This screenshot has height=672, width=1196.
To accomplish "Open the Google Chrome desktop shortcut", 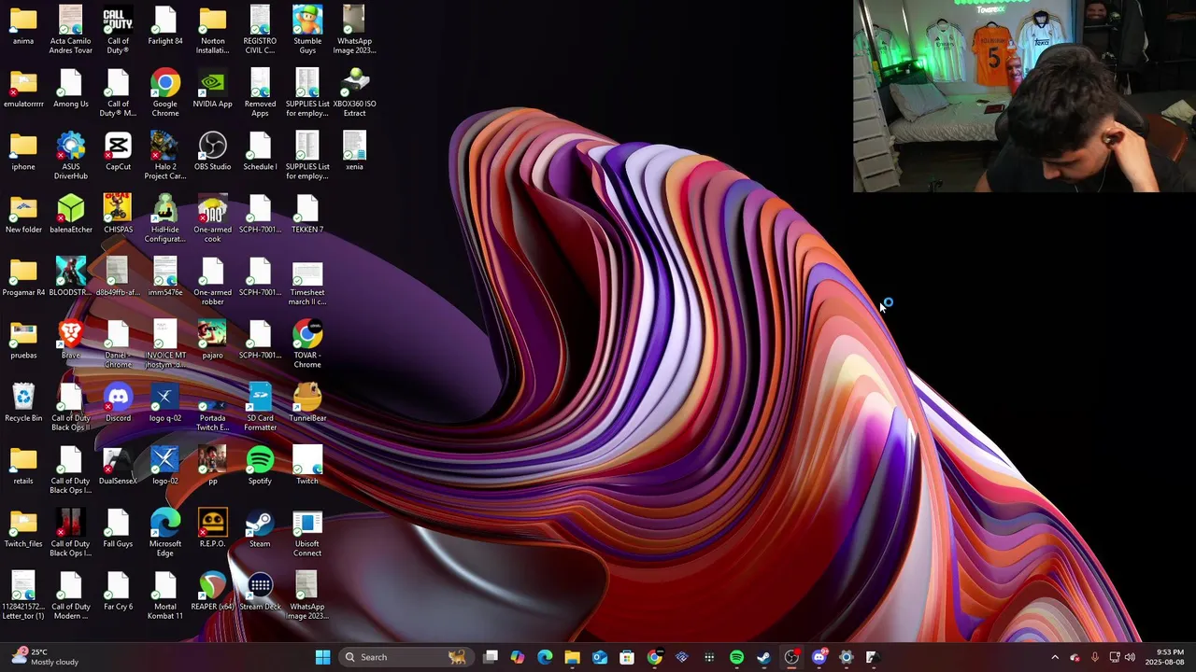I will point(165,91).
